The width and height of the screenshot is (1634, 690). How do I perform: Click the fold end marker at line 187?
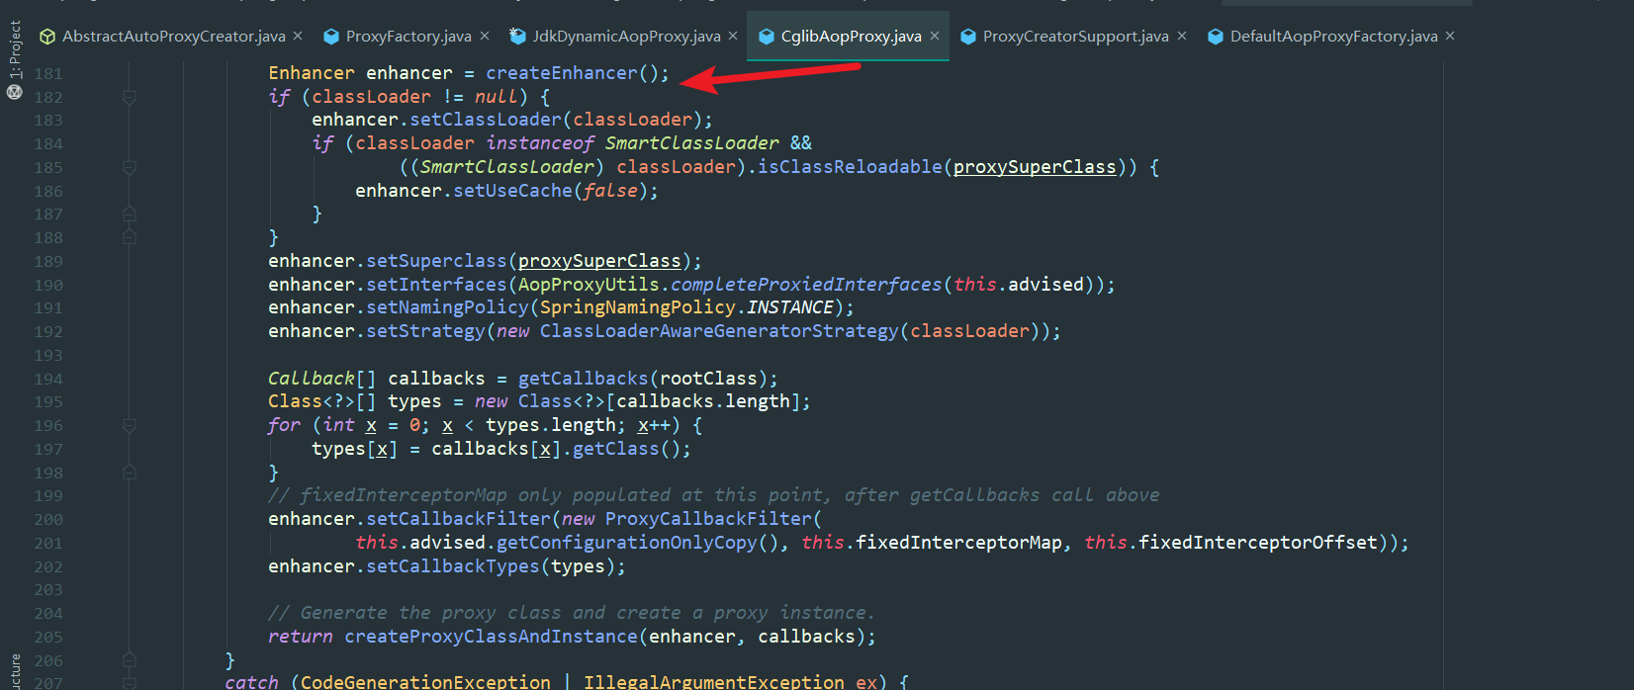(130, 215)
